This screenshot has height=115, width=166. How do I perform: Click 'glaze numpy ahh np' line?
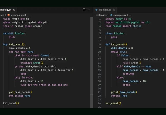tap(16, 19)
